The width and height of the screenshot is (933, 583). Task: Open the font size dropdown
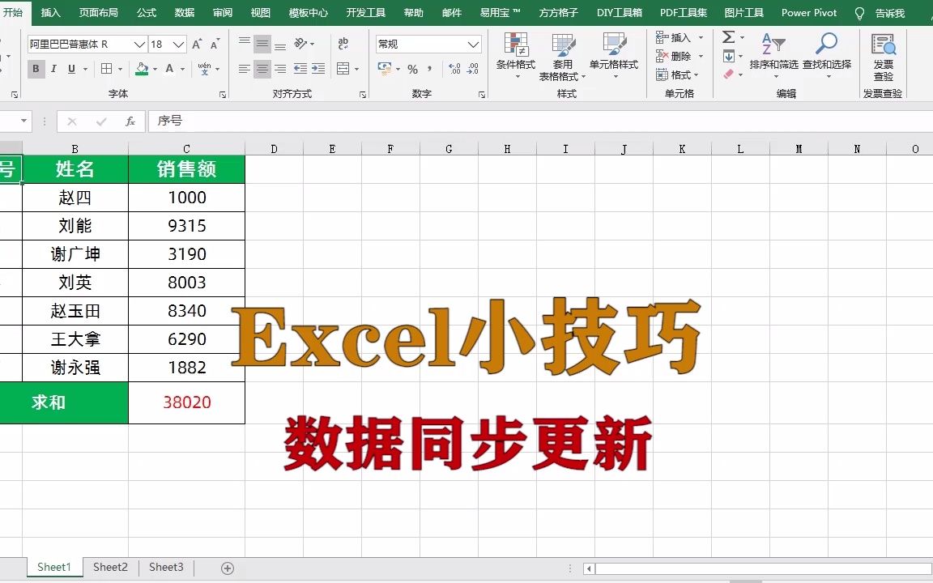(178, 43)
